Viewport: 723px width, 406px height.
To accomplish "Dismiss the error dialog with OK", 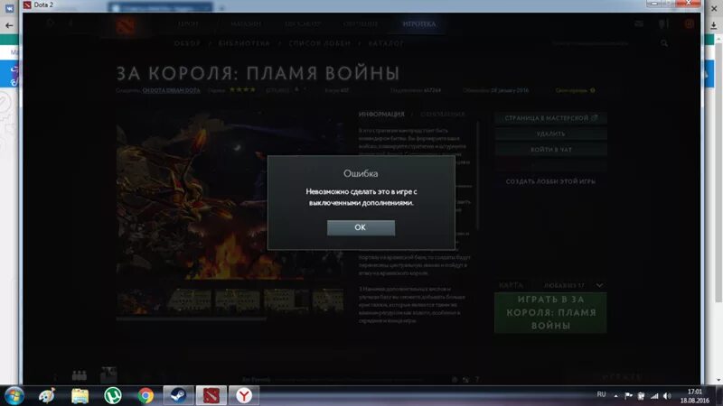I will click(361, 227).
